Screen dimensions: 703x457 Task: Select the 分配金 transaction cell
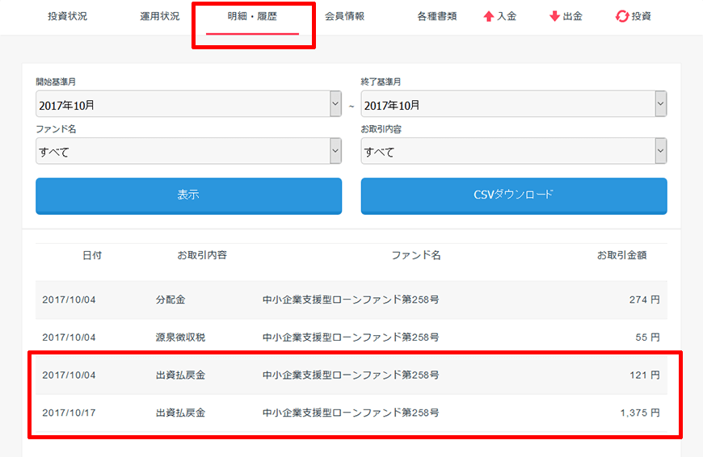170,300
